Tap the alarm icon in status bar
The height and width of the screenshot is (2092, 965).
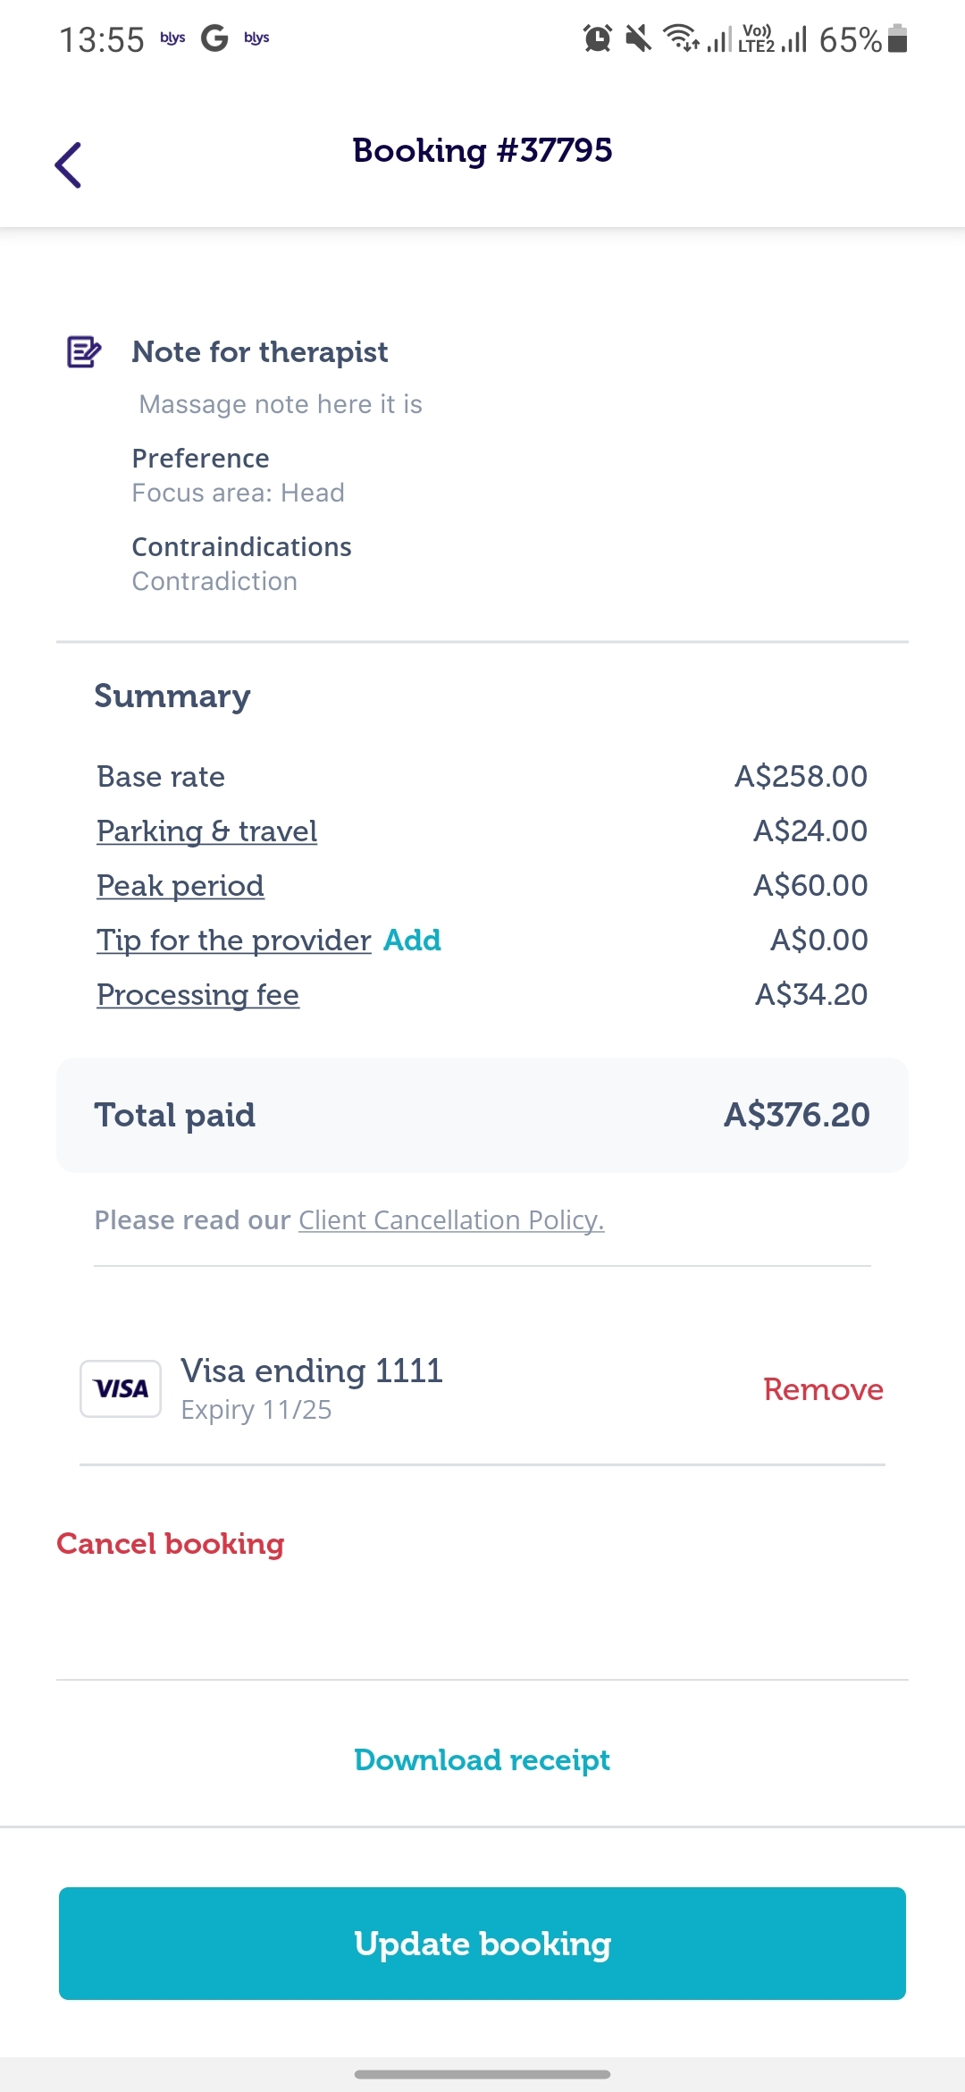pos(597,38)
